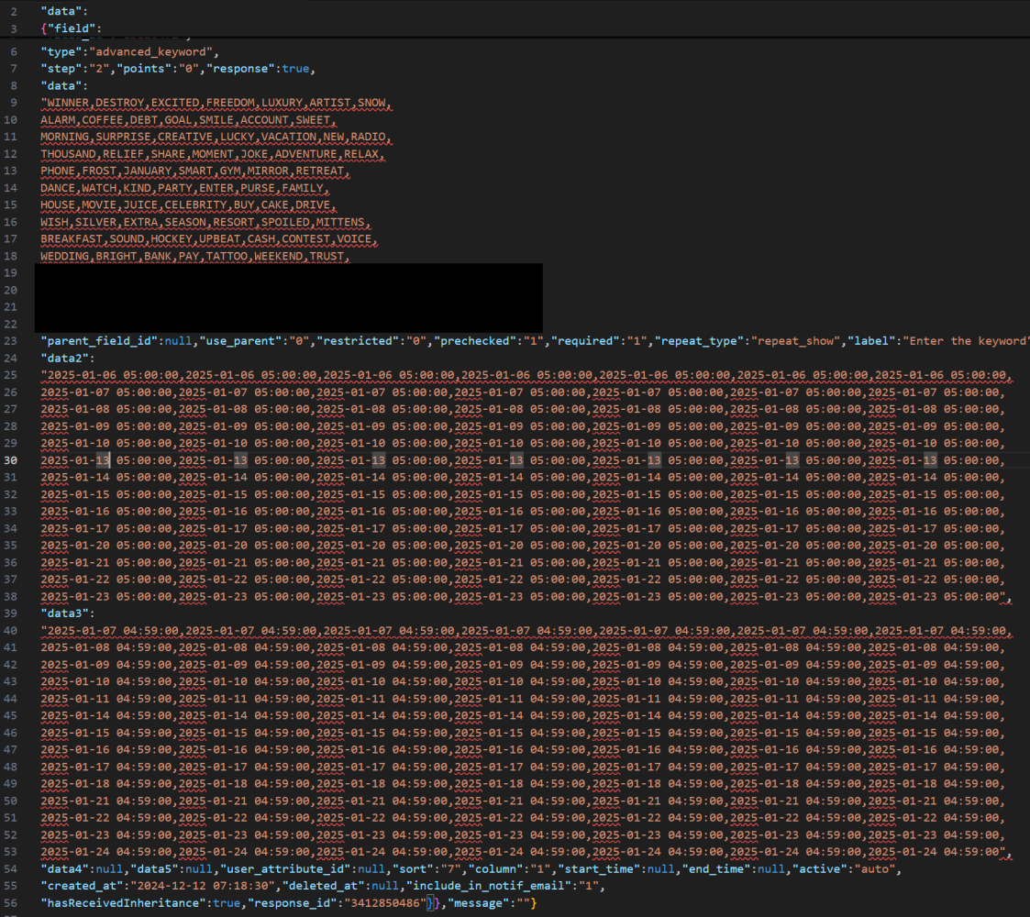1030x917 pixels.
Task: Click the word TATTOO
Action: point(227,256)
